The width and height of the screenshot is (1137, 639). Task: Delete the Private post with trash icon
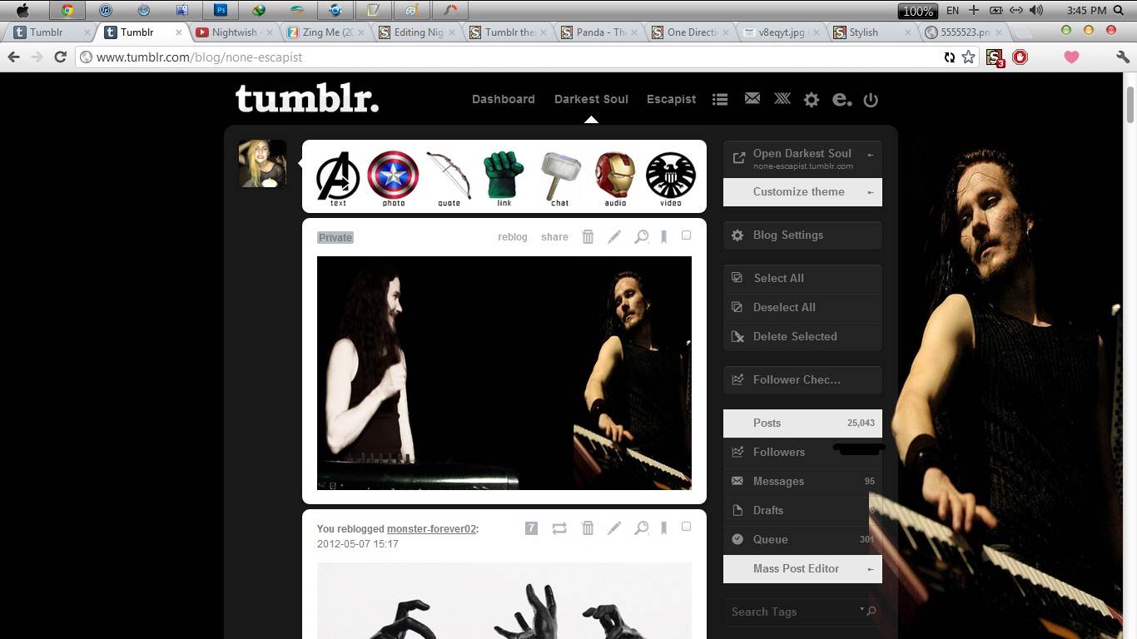(x=588, y=236)
